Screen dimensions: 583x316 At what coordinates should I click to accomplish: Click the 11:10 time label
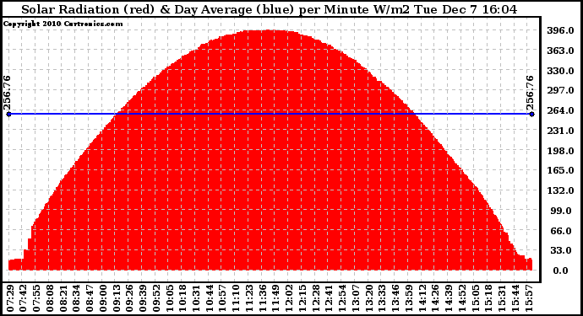tap(236, 298)
